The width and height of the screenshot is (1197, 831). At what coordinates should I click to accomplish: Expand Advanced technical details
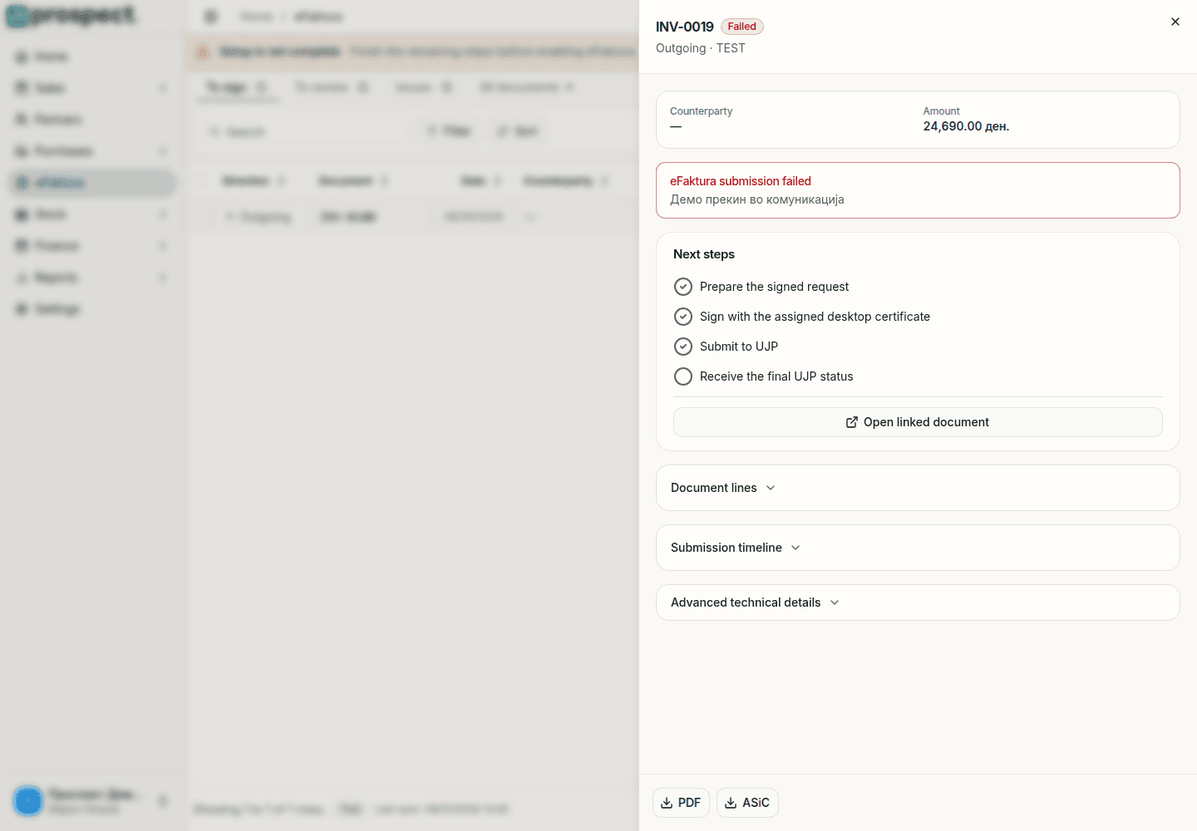pyautogui.click(x=918, y=602)
